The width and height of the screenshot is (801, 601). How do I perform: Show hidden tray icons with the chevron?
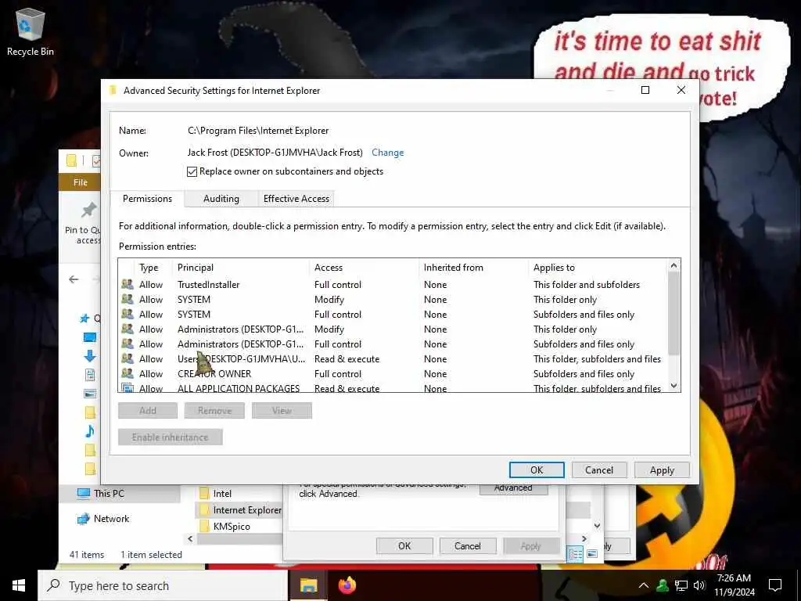pyautogui.click(x=644, y=585)
